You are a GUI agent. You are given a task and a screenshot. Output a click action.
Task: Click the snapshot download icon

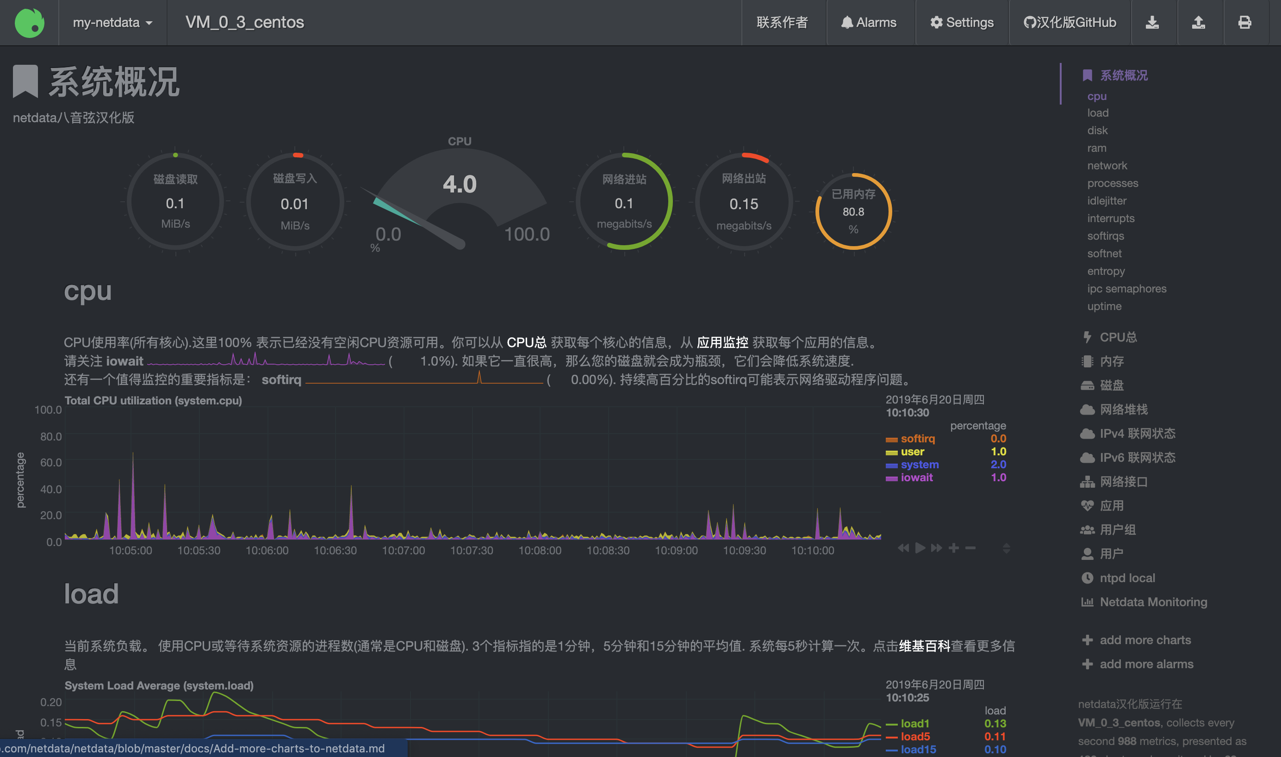tap(1153, 23)
